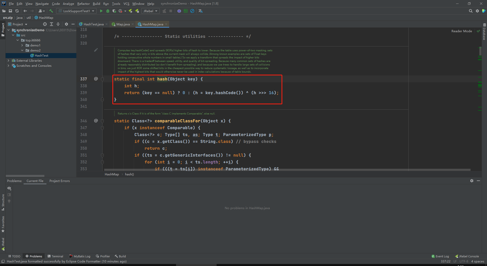Switch to HashTest.java editor tab
This screenshot has height=266, width=487.
pos(93,24)
